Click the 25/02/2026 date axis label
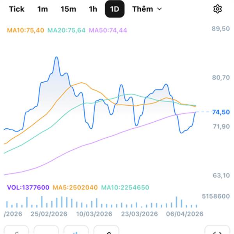The image size is (234, 234). point(49,214)
